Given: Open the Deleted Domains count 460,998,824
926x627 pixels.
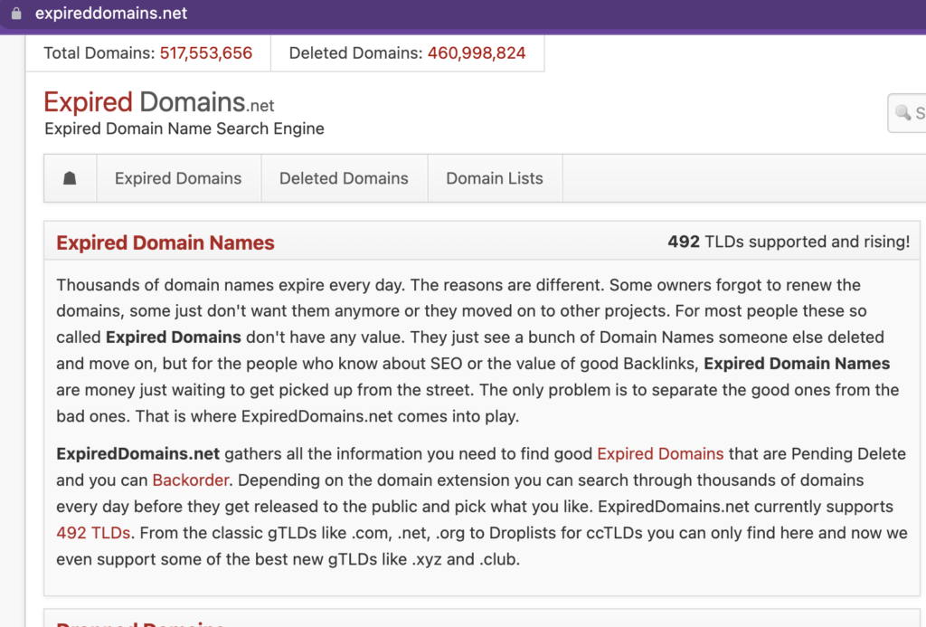Looking at the screenshot, I should [x=476, y=53].
